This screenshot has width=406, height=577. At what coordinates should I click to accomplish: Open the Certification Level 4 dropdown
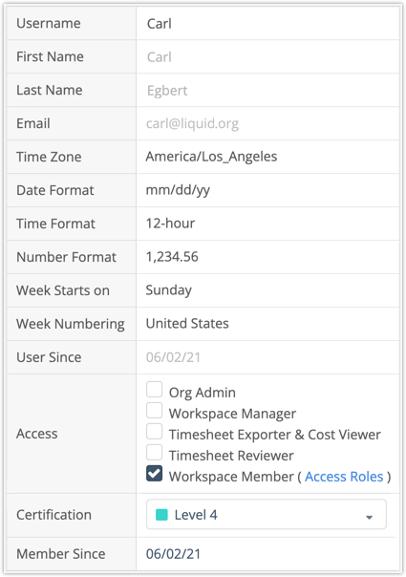point(267,515)
